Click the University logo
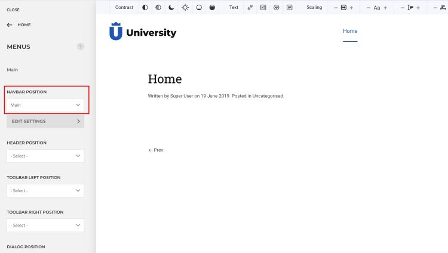This screenshot has height=253, width=448. 143,32
